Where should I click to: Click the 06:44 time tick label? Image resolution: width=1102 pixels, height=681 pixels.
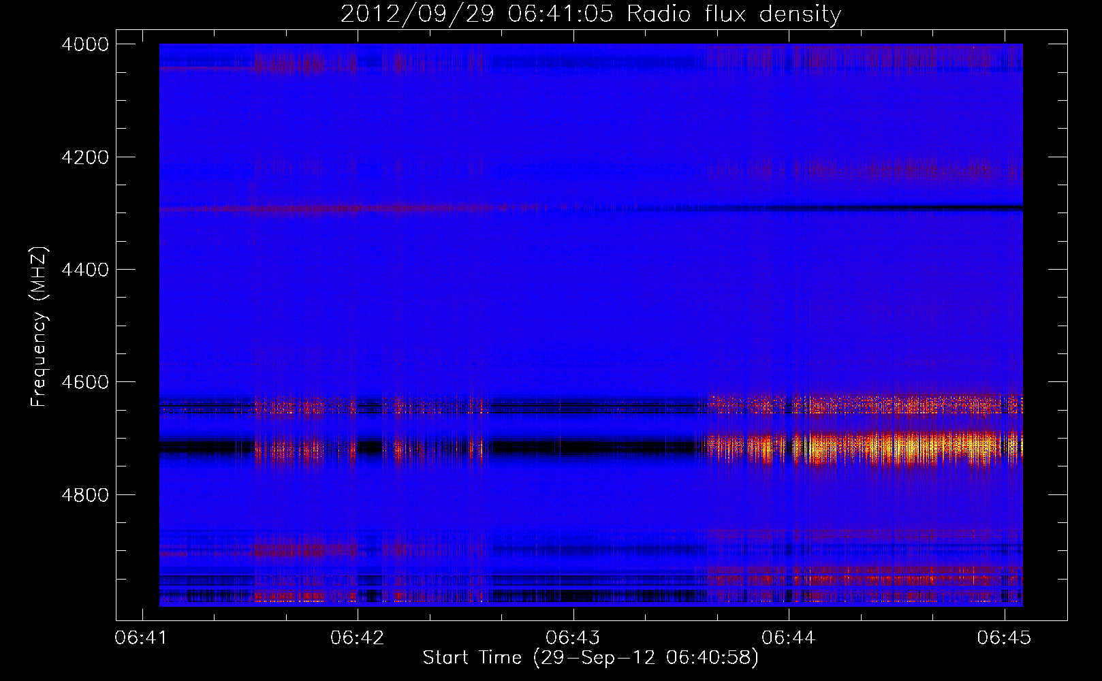[789, 637]
